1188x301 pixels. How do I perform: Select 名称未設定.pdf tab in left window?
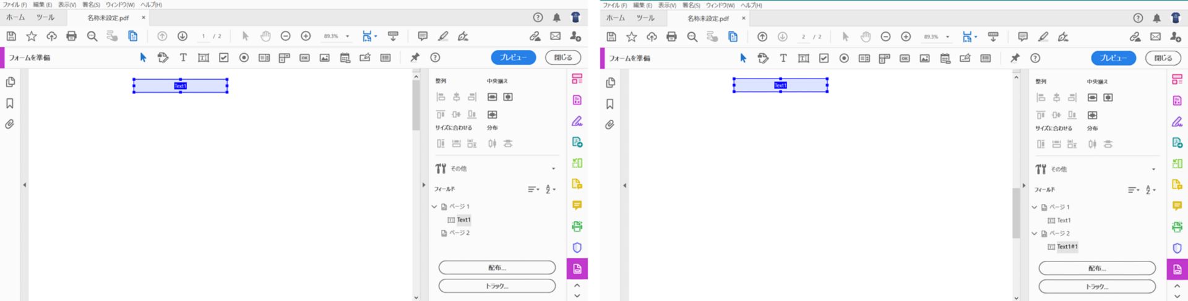click(x=108, y=18)
